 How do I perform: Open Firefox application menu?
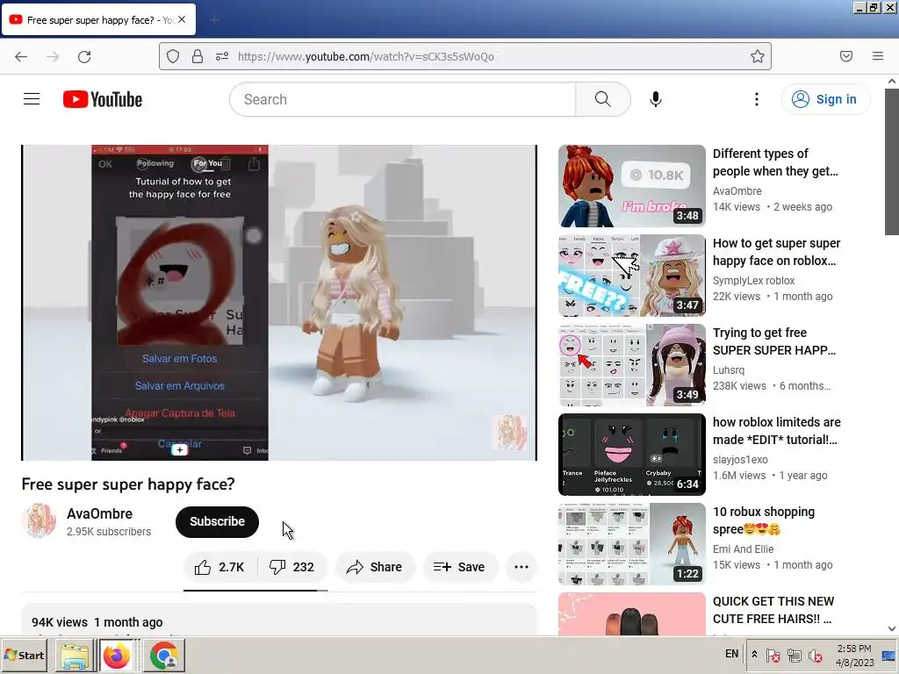click(x=878, y=56)
